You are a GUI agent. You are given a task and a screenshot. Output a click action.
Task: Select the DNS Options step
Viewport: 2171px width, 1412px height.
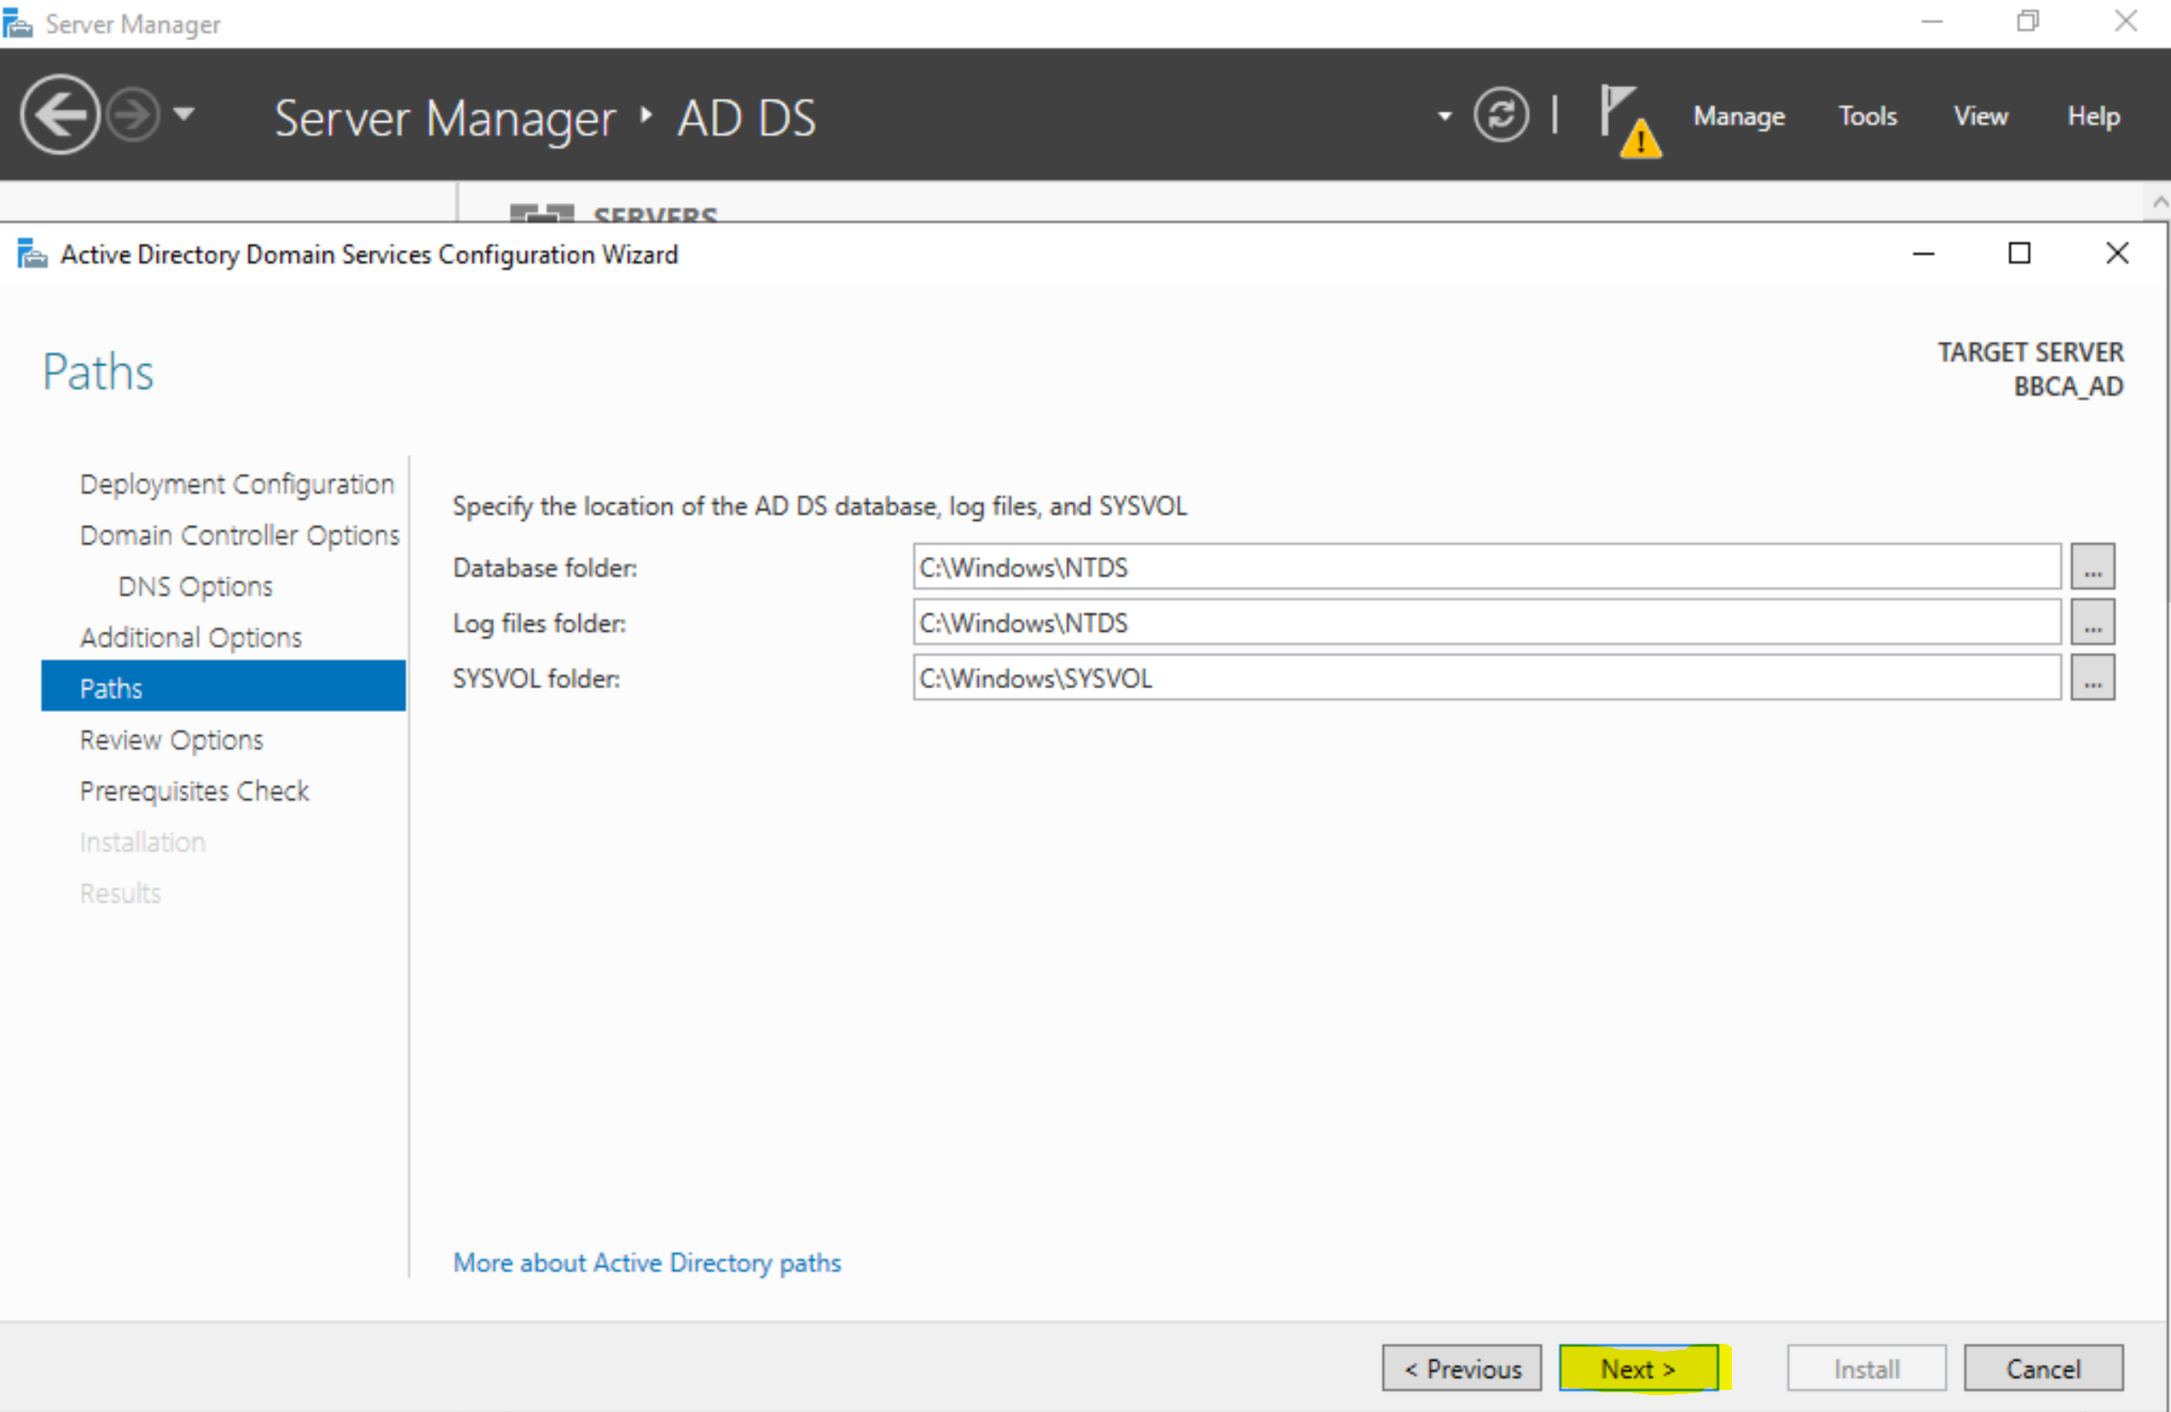coord(195,586)
